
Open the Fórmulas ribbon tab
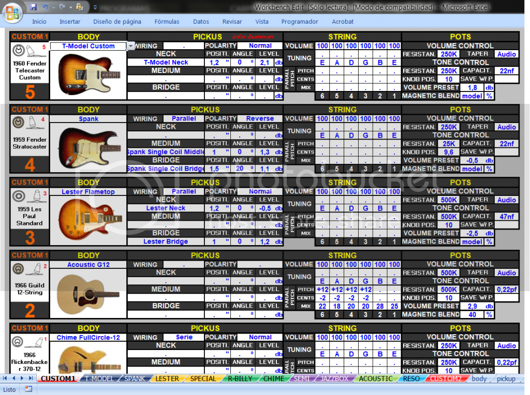point(167,22)
